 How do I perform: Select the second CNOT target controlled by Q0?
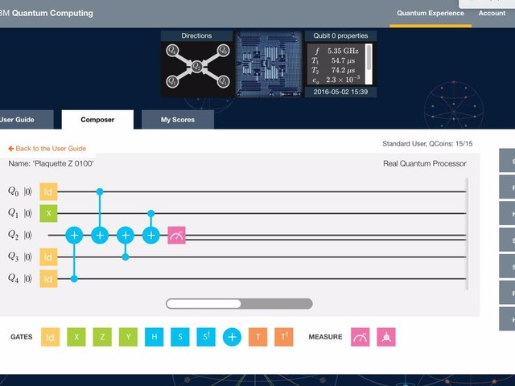click(100, 235)
